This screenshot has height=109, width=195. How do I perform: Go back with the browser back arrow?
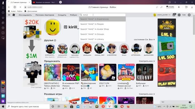9,7
